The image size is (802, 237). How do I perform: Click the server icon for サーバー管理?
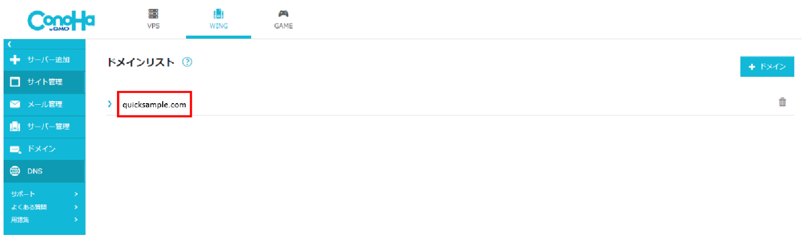pyautogui.click(x=15, y=126)
